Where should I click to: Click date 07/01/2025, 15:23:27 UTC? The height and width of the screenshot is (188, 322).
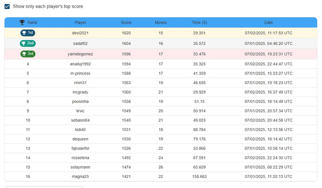[x=268, y=73]
